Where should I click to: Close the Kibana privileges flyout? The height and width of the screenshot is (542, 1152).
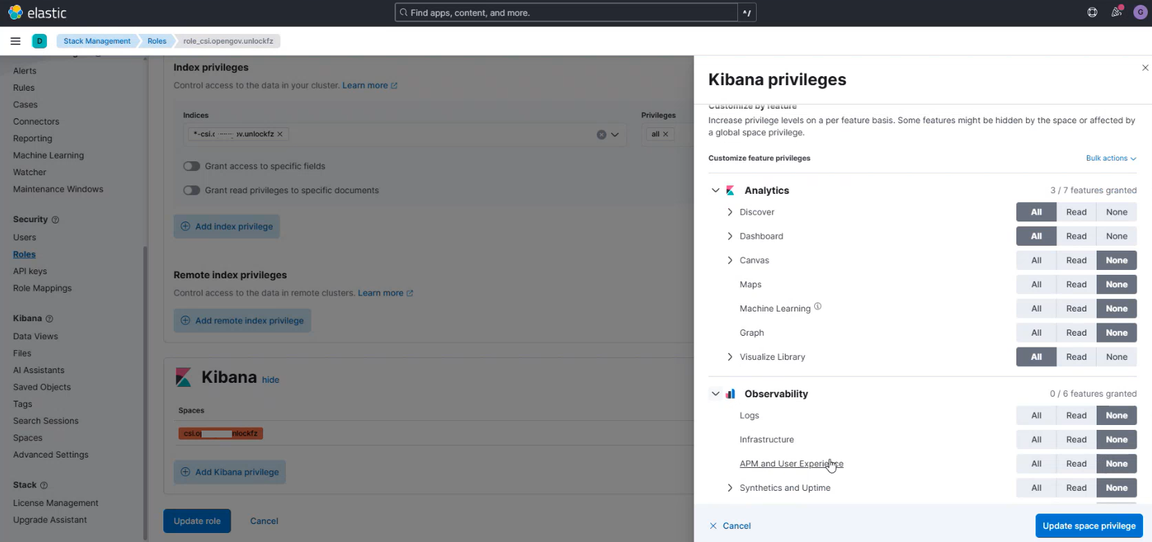coord(1145,68)
